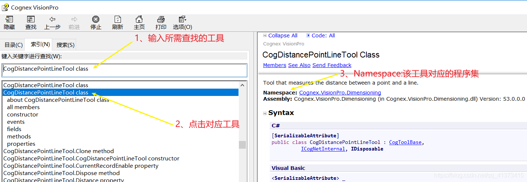Screen dimensions: 527x182
Task: Switch to the 目录(C) contents tab
Action: 13,45
